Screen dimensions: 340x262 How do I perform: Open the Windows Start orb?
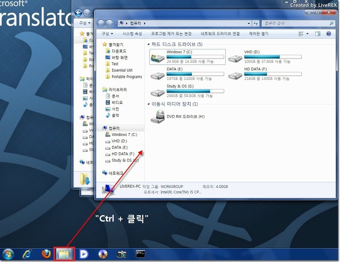(x=8, y=254)
